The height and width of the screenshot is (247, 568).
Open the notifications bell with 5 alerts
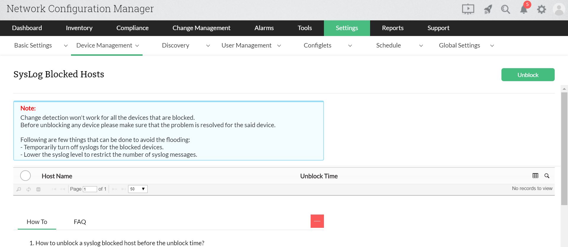[524, 9]
